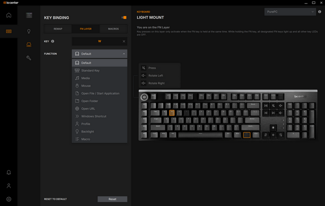325x206 pixels.
Task: Open the Home page in the sidebar
Action: pyautogui.click(x=9, y=15)
